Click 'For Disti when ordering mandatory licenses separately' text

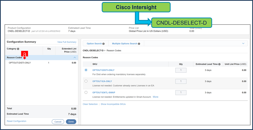(119, 74)
